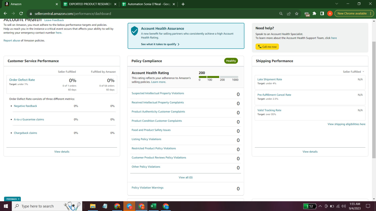
Task: Open the Chrome profile avatar A
Action: coord(330,13)
